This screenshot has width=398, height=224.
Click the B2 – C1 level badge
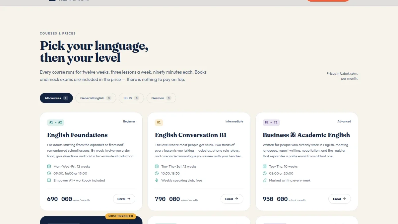(x=271, y=122)
